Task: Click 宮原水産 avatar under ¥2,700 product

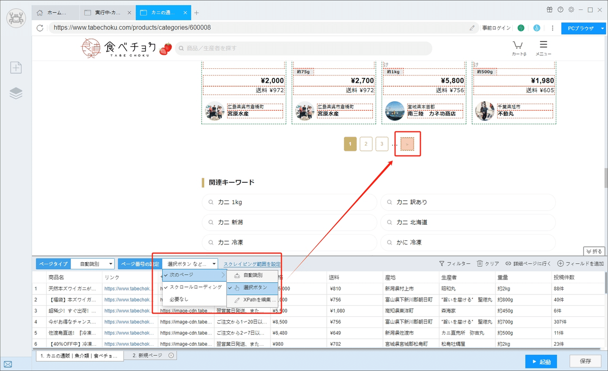Action: pos(305,111)
